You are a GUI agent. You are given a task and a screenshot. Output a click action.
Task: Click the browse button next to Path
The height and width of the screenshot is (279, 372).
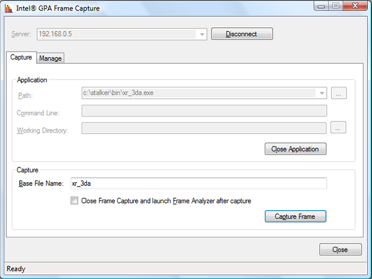(x=339, y=93)
